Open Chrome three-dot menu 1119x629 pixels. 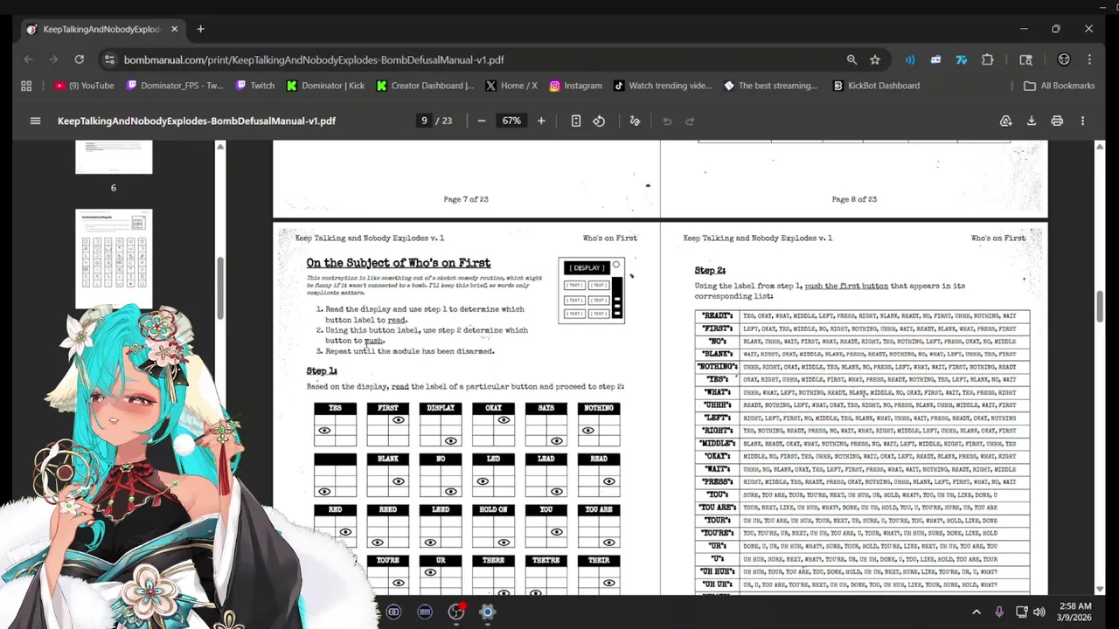coord(1089,59)
